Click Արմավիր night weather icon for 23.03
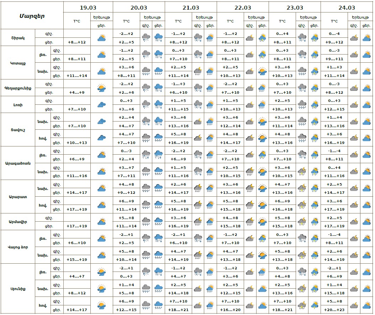The height and width of the screenshot is (315, 375). (x=302, y=222)
